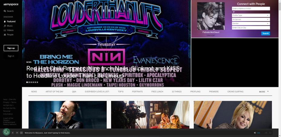Browse the People section

10,35
